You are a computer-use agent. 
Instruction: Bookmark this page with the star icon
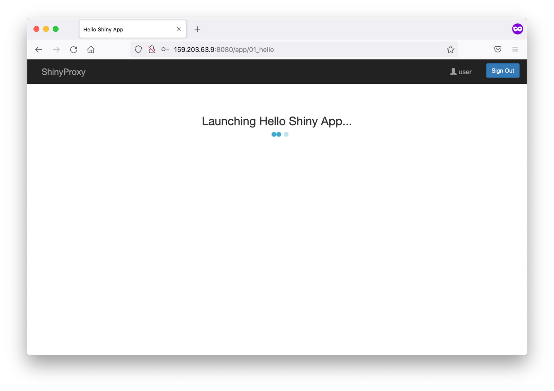(450, 49)
